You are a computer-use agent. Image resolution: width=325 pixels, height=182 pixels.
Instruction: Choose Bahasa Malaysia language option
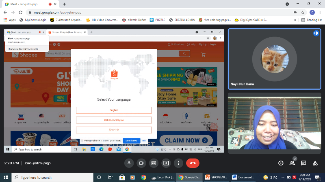click(114, 120)
